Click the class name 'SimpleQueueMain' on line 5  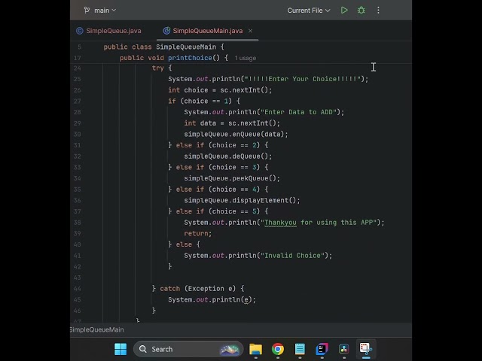tap(186, 47)
